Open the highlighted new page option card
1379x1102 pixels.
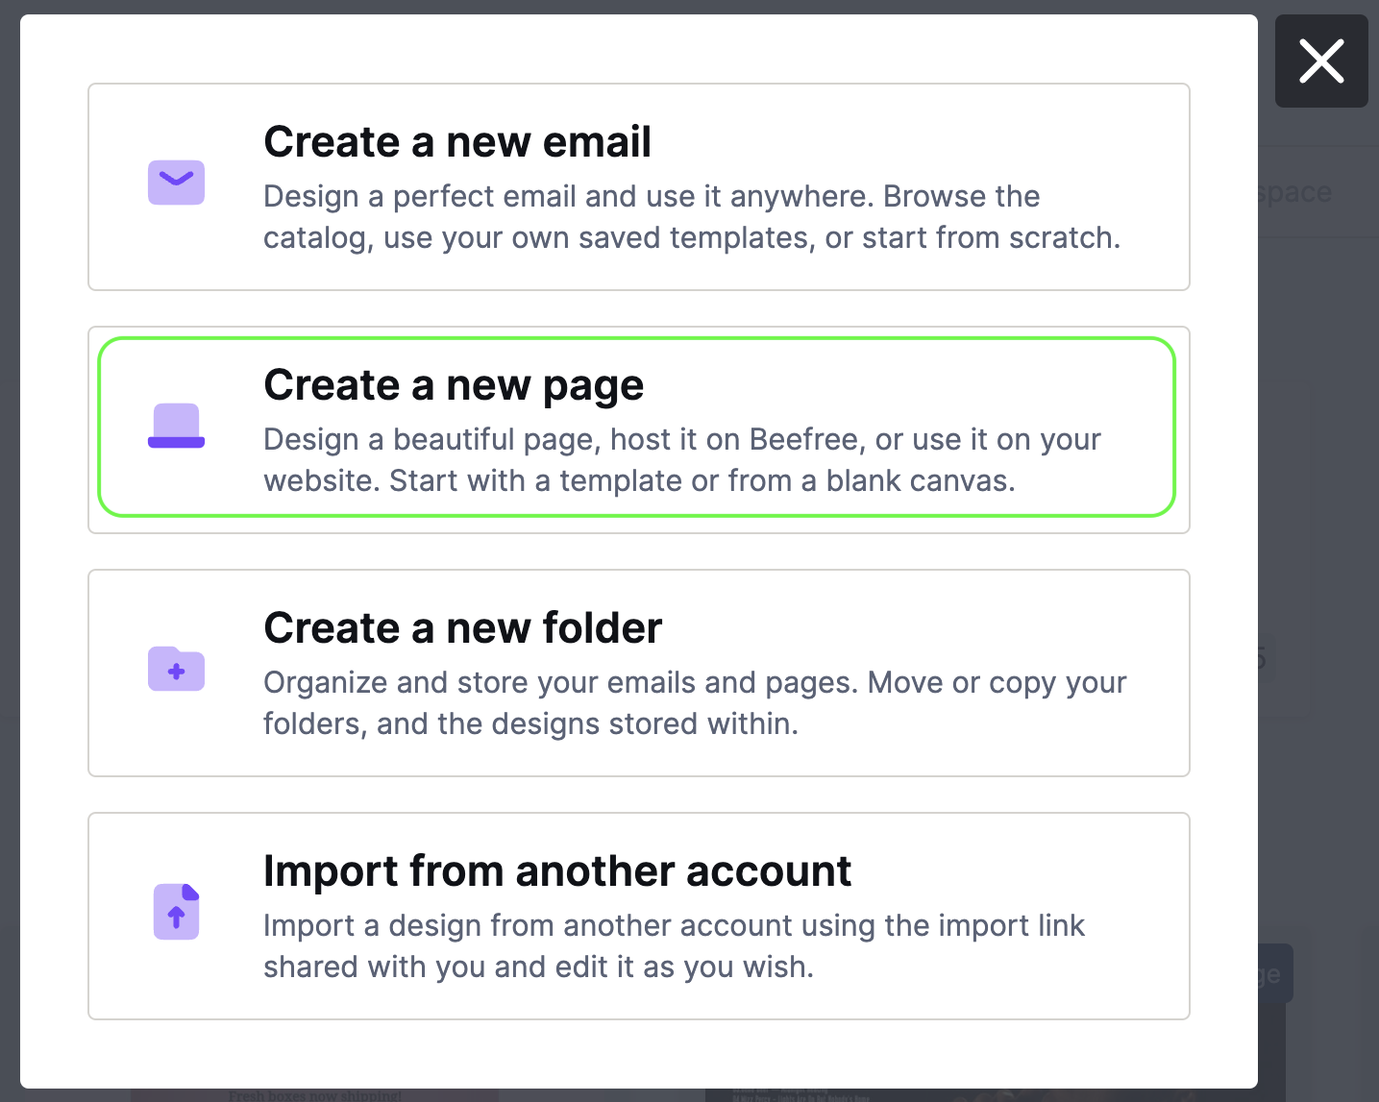point(637,427)
